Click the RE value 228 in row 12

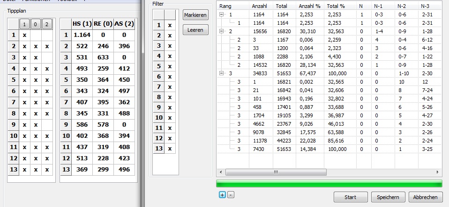tap(103, 158)
